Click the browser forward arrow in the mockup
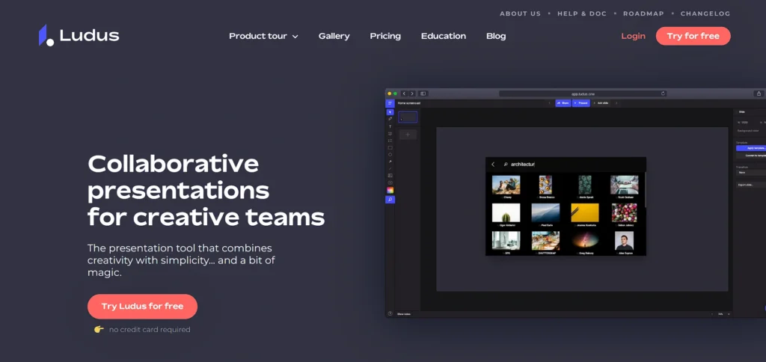Image resolution: width=766 pixels, height=362 pixels. pos(412,93)
